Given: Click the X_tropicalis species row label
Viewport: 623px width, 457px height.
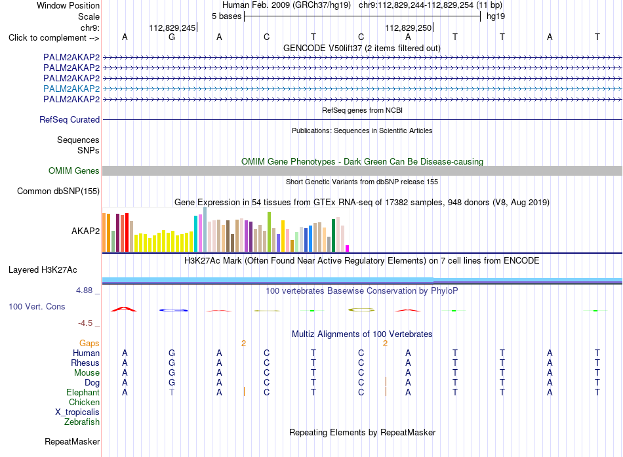Looking at the screenshot, I should [77, 412].
